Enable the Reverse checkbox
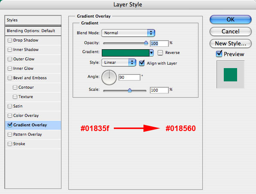Viewport: 256px width, 194px height. [160, 53]
